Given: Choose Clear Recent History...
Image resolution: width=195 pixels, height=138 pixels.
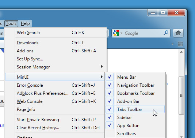Looking at the screenshot, I should pyautogui.click(x=55, y=128).
